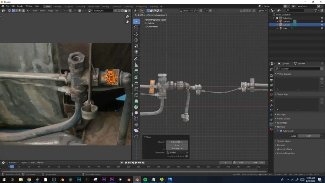Select the Shear tool

pyautogui.click(x=136, y=131)
